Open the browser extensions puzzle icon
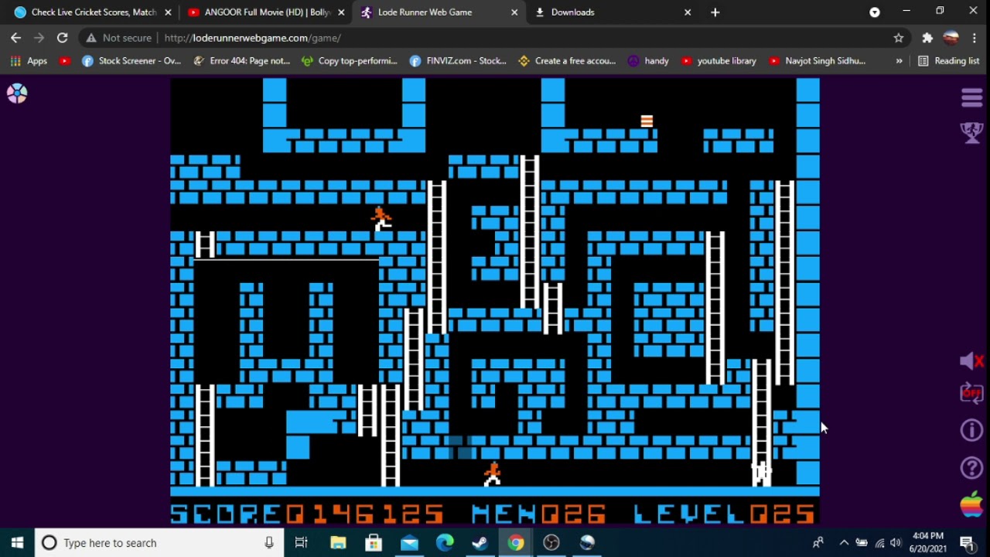The width and height of the screenshot is (990, 557). [x=927, y=38]
